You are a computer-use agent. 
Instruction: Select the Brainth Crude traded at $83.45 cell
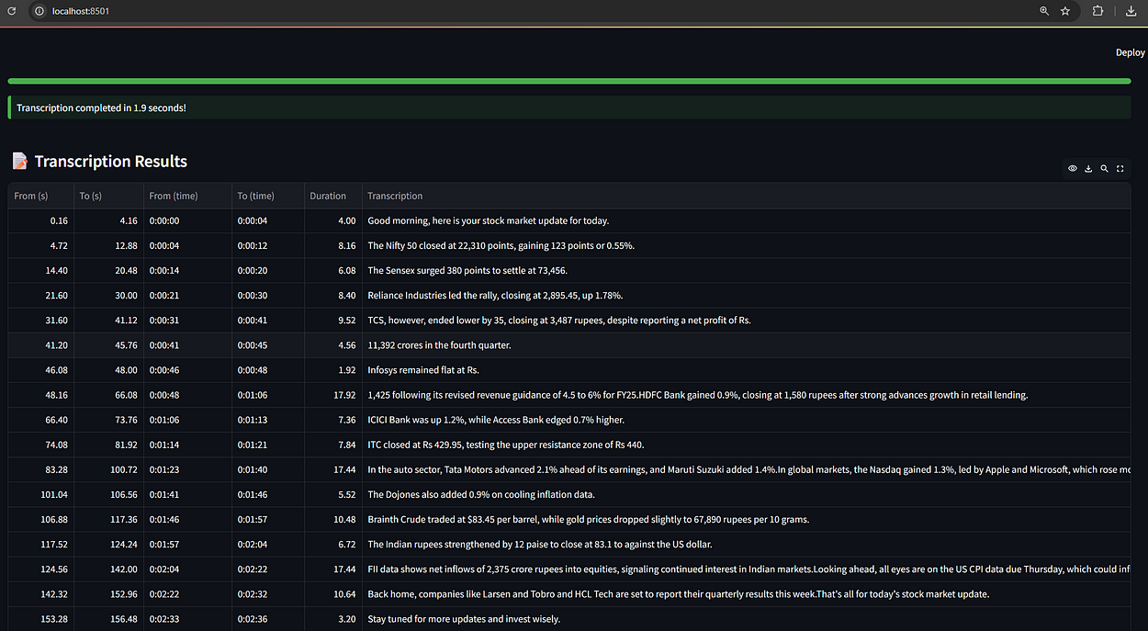pos(746,518)
